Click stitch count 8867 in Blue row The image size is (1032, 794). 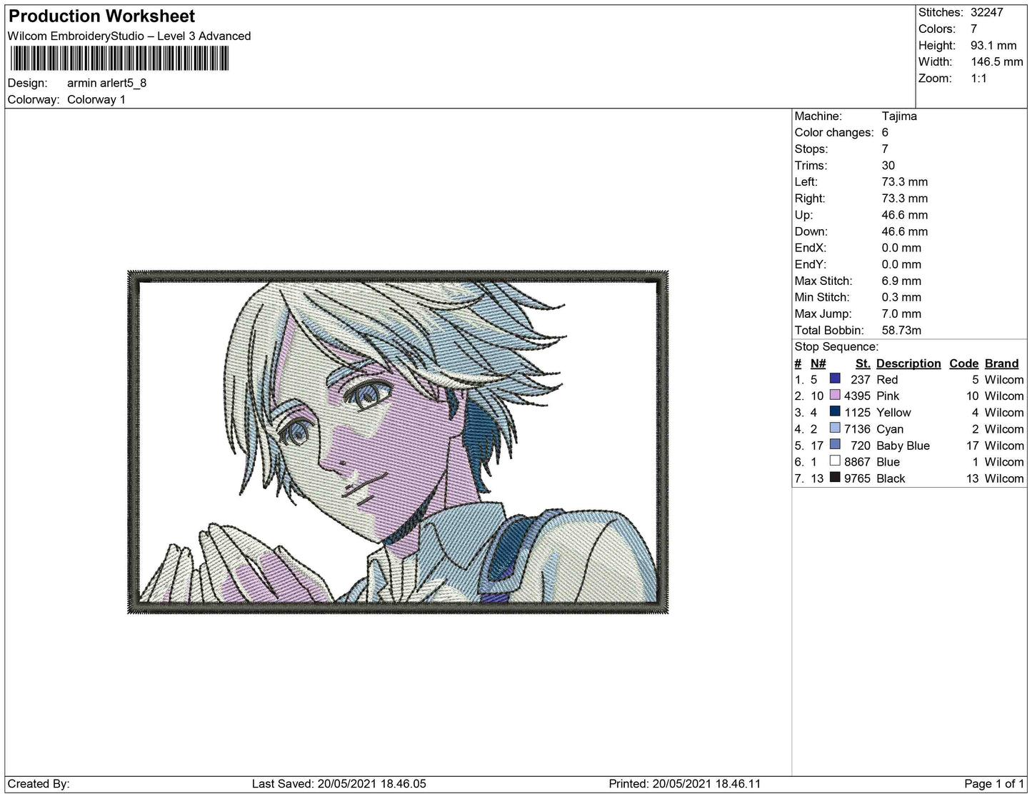(857, 461)
